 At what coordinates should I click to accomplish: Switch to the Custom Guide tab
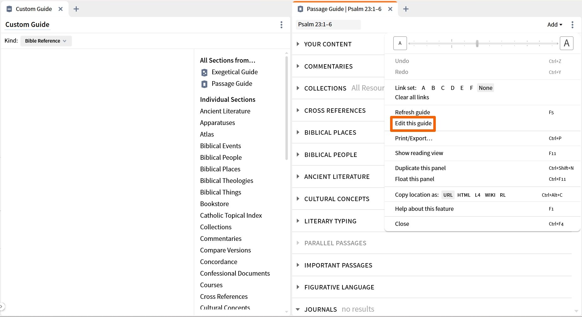pyautogui.click(x=33, y=9)
